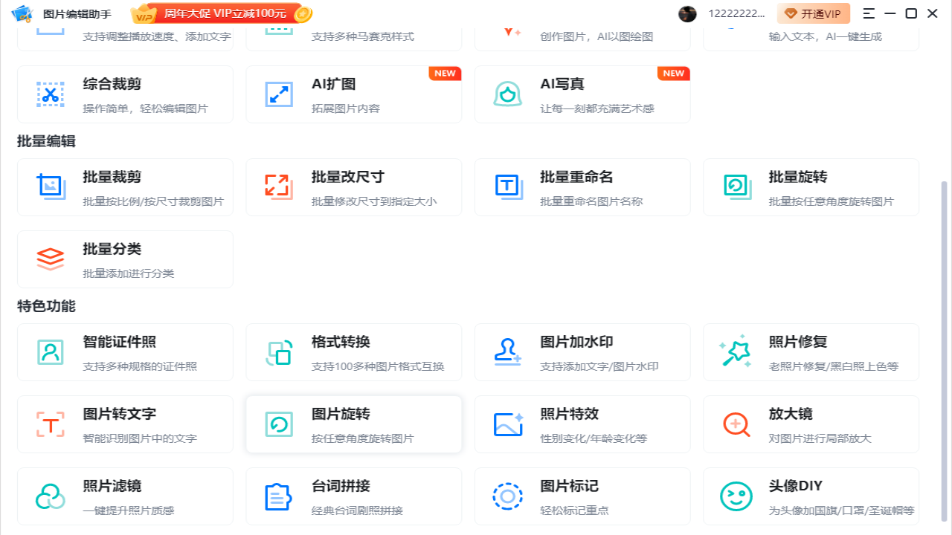952x535 pixels.
Task: Open 图片转文字 to extract text
Action: click(125, 424)
